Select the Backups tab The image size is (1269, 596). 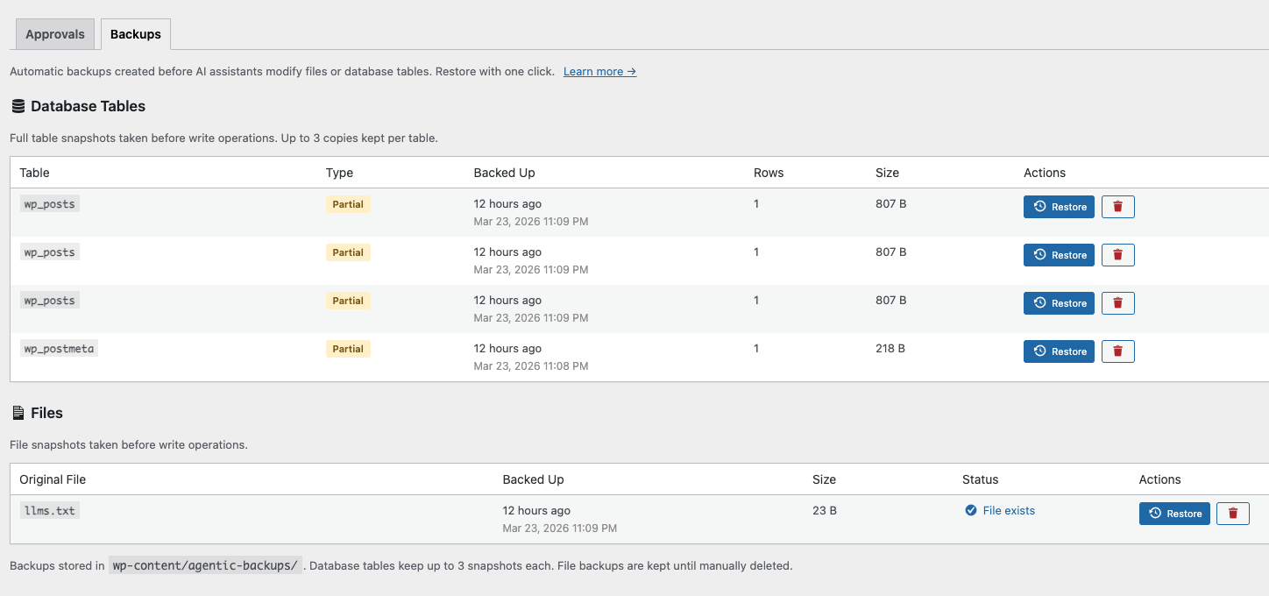(x=135, y=33)
